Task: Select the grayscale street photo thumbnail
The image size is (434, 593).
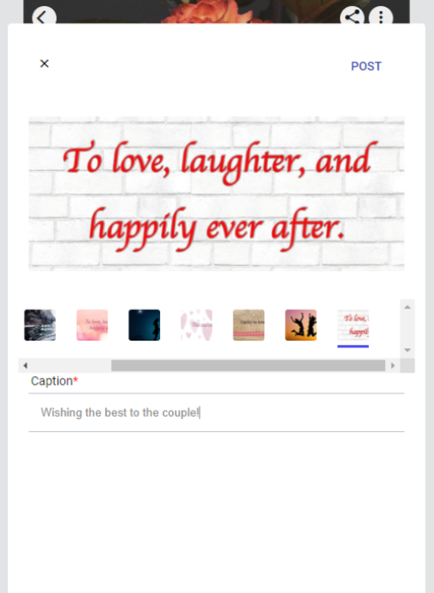Action: (x=40, y=324)
